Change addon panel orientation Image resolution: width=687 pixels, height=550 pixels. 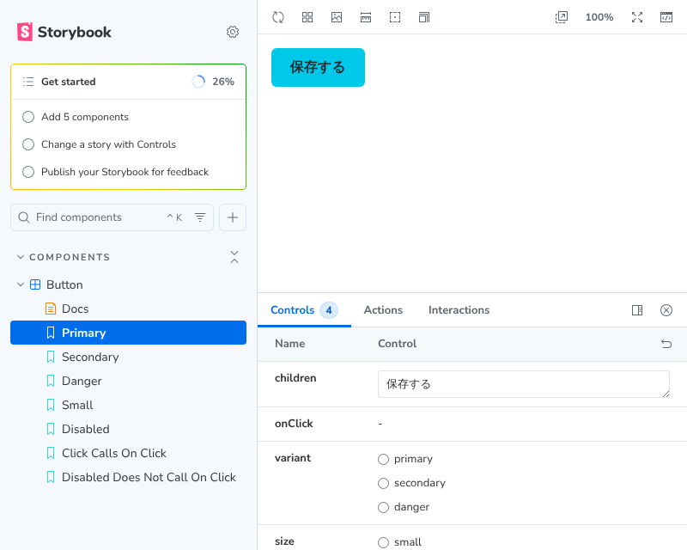click(637, 310)
